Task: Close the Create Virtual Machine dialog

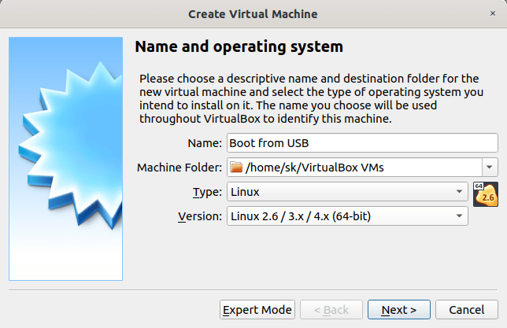Action: [493, 13]
